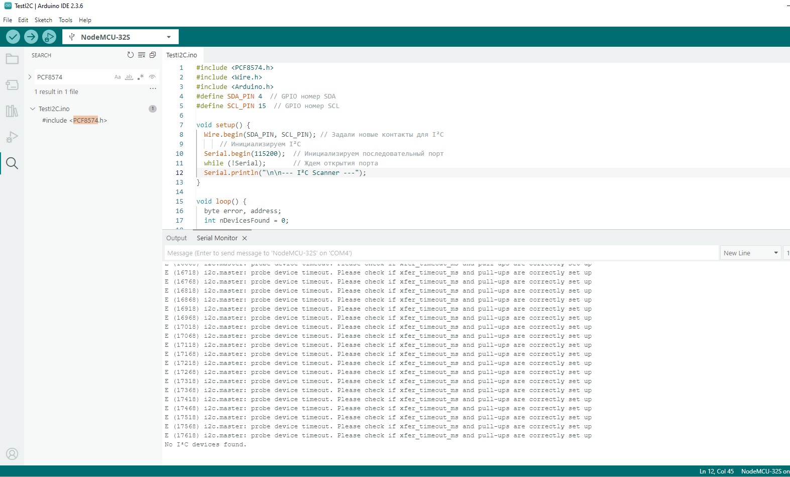
Task: Click the Verify sketch checkmark button
Action: 13,37
